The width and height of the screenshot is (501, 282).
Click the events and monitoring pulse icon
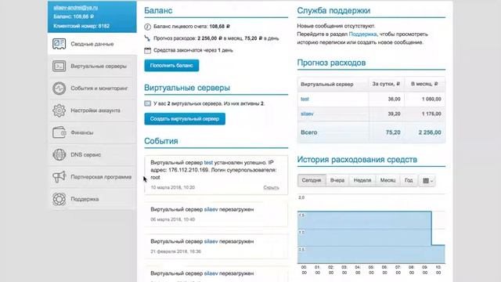[59, 89]
